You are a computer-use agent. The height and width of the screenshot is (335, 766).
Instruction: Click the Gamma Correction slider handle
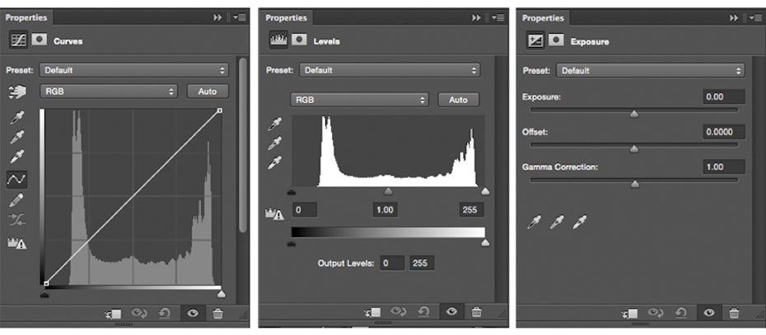tap(634, 184)
